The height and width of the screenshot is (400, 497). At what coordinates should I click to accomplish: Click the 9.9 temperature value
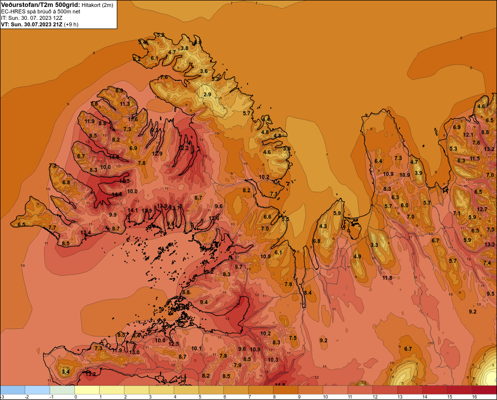(112, 215)
